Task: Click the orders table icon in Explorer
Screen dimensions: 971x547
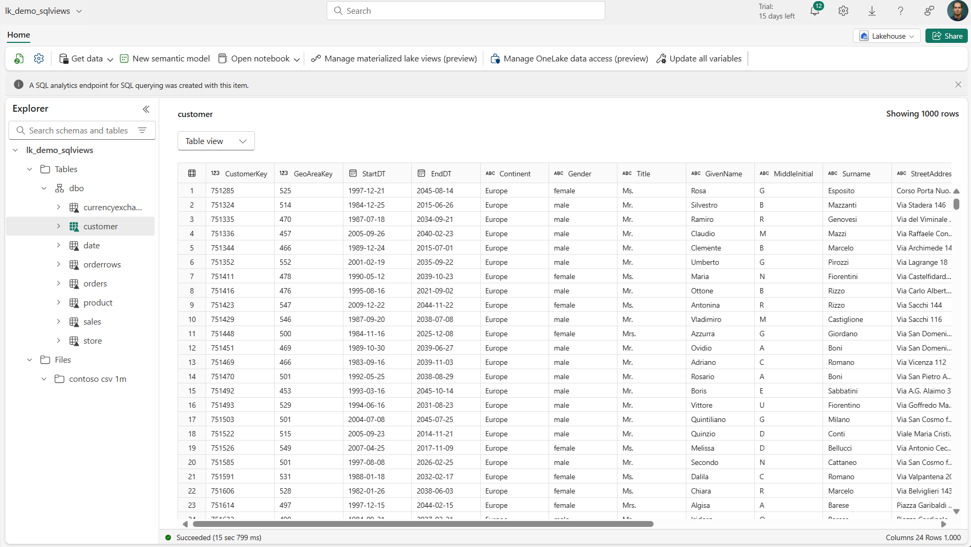Action: coord(74,284)
